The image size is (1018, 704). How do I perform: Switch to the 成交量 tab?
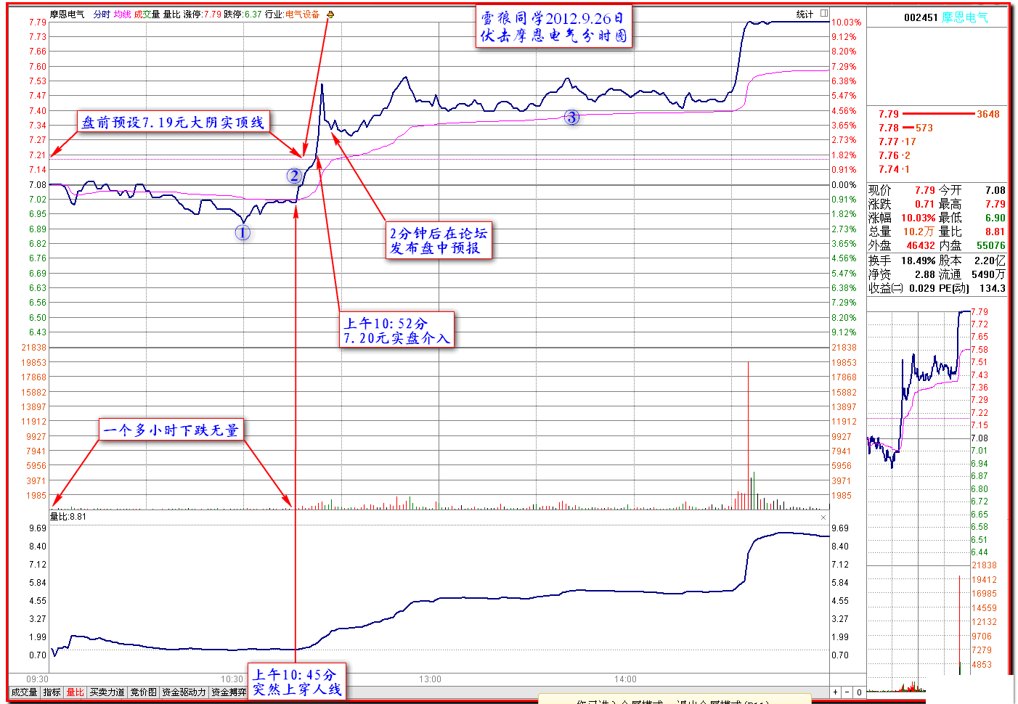pos(24,692)
